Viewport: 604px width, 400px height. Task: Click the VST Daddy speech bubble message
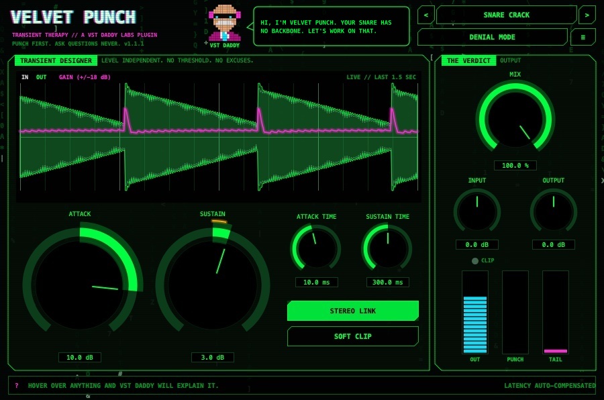[332, 27]
